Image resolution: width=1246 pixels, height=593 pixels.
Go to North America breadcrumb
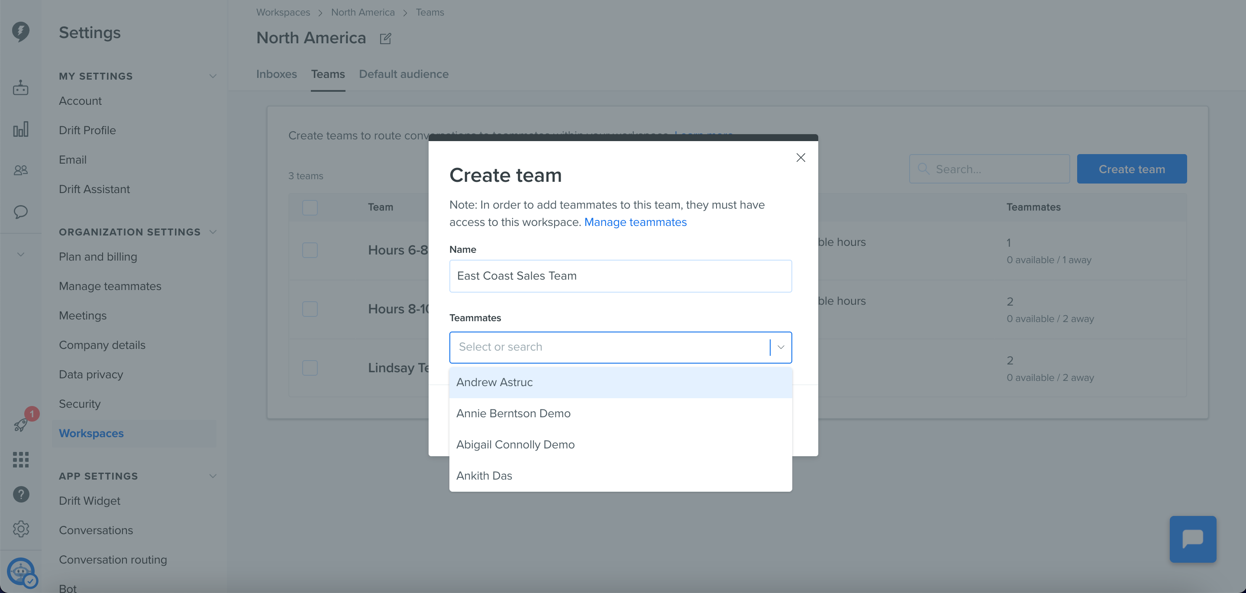pyautogui.click(x=363, y=12)
